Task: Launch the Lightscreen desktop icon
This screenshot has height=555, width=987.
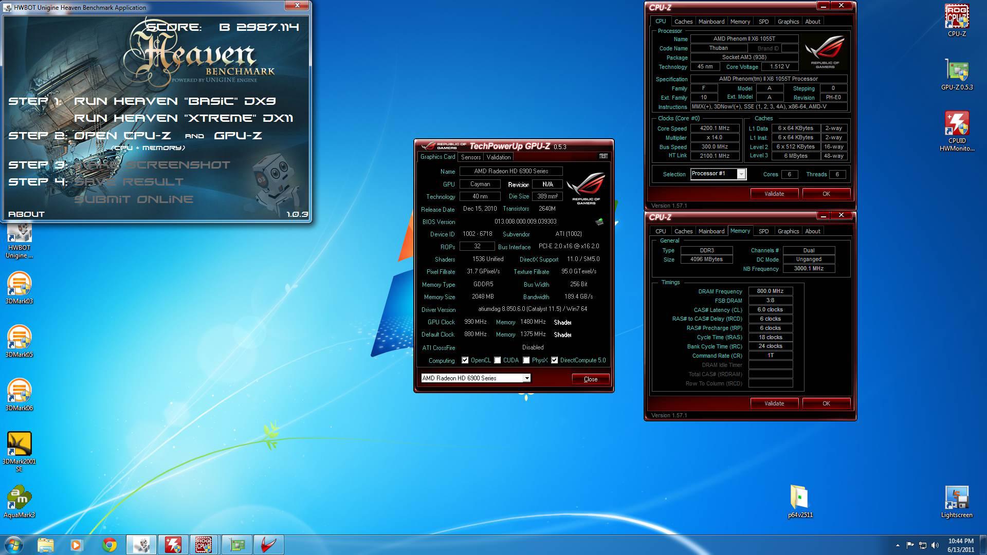Action: (957, 502)
